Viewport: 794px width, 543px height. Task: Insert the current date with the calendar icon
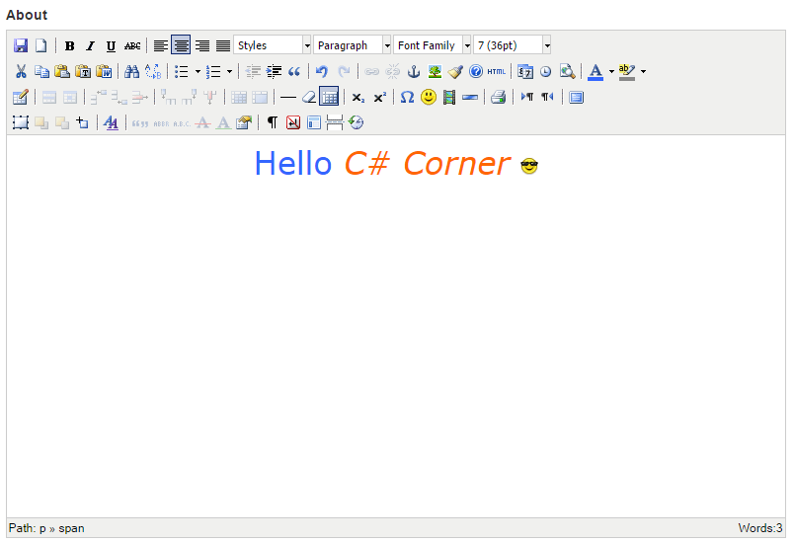525,71
